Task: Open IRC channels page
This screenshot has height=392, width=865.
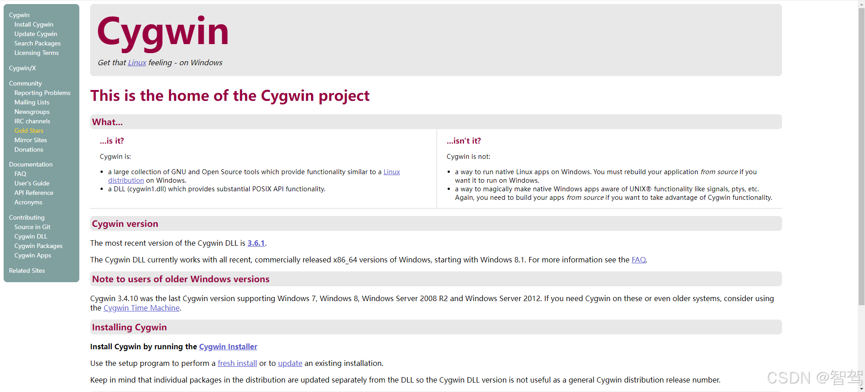Action: click(x=32, y=121)
